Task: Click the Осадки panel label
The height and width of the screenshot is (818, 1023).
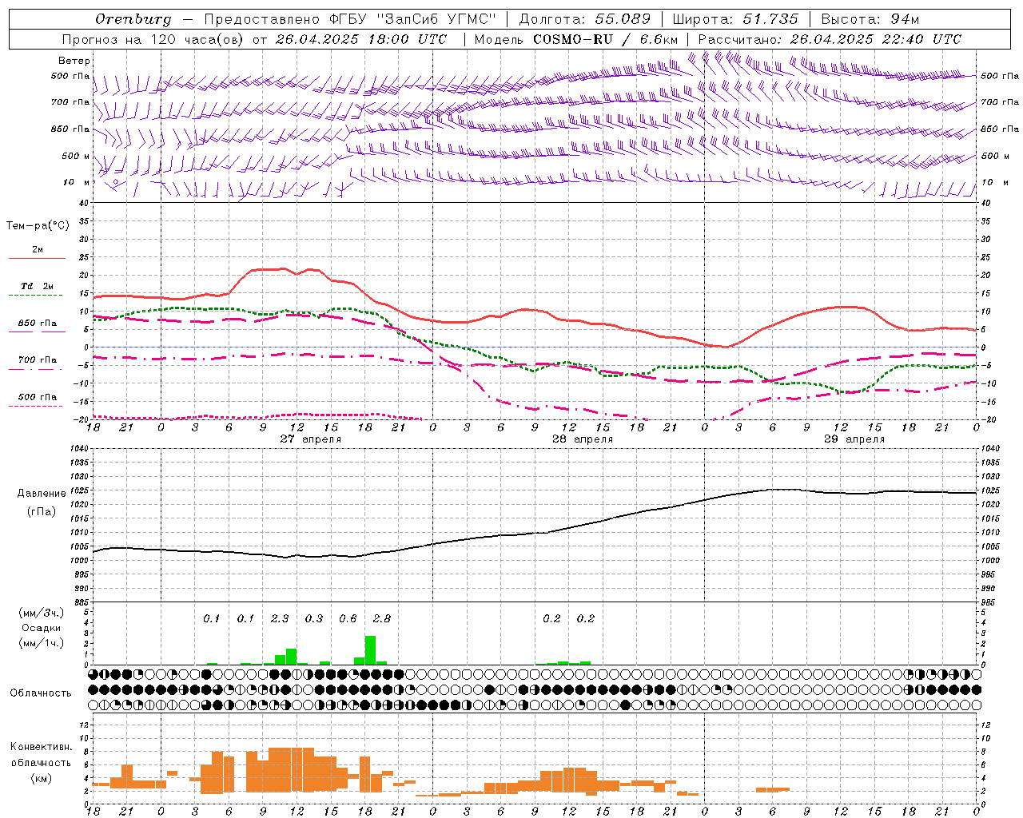Action: [x=40, y=628]
